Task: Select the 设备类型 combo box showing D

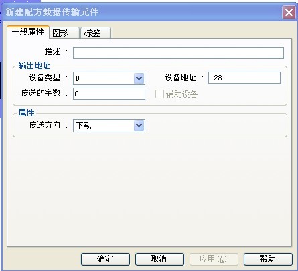Action: 109,78
